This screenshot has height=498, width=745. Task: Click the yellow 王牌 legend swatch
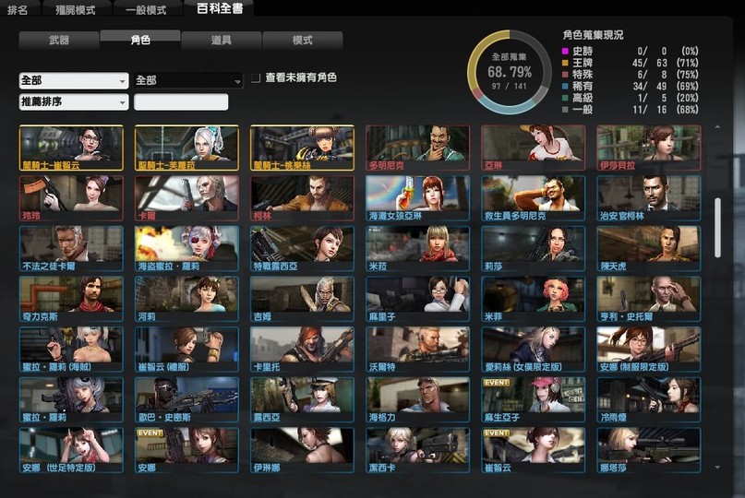point(565,63)
